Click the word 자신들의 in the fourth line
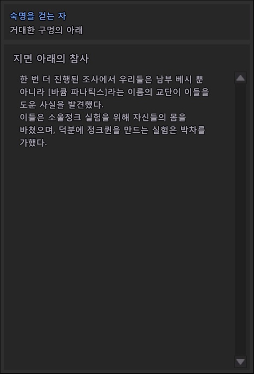This screenshot has width=254, height=374. coord(149,118)
